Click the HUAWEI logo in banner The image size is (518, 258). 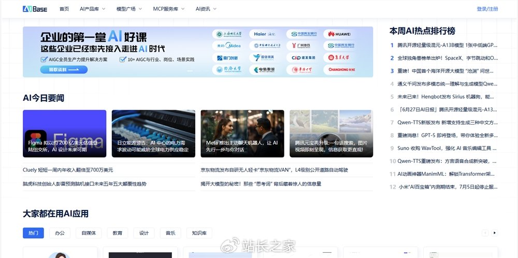coord(340,34)
